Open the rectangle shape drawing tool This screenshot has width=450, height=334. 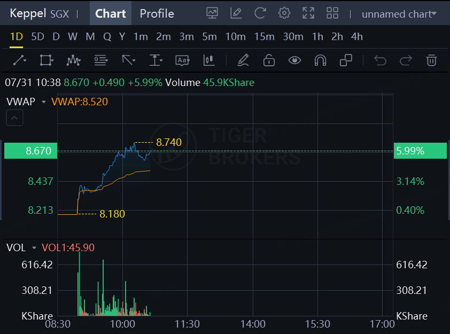point(46,60)
